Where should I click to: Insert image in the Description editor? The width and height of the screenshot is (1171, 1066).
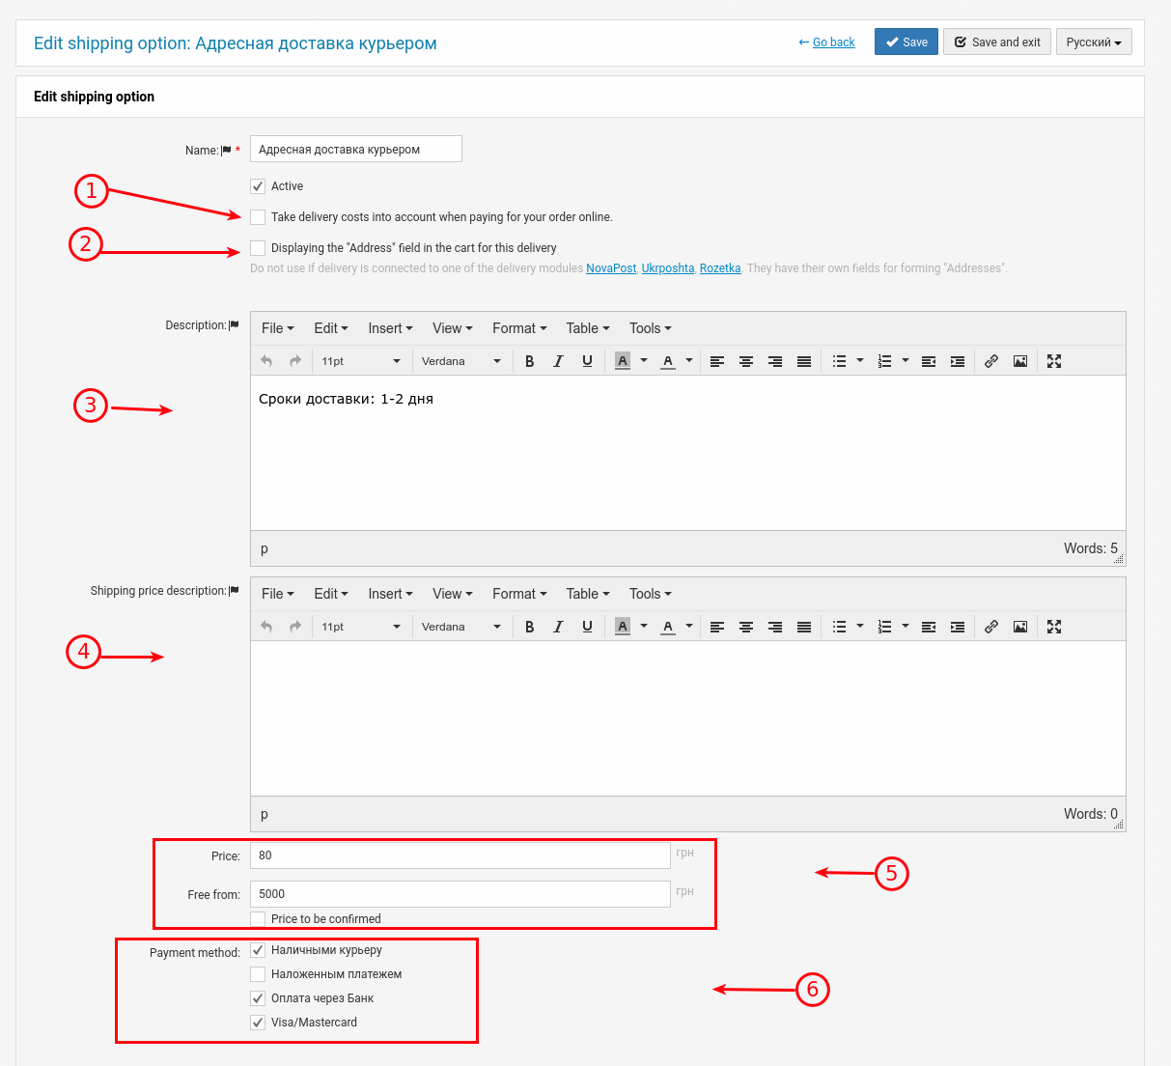tap(1020, 361)
